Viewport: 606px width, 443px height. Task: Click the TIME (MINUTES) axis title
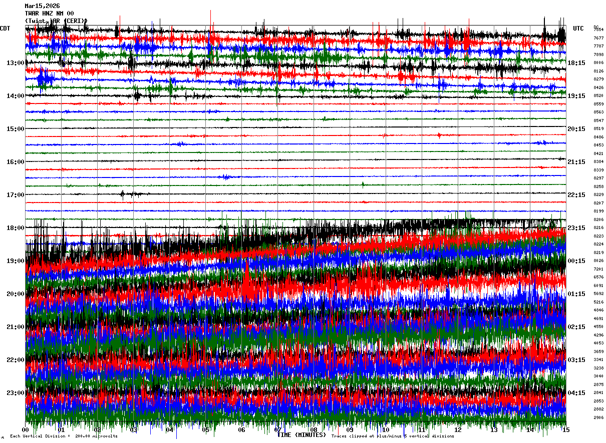(x=301, y=435)
